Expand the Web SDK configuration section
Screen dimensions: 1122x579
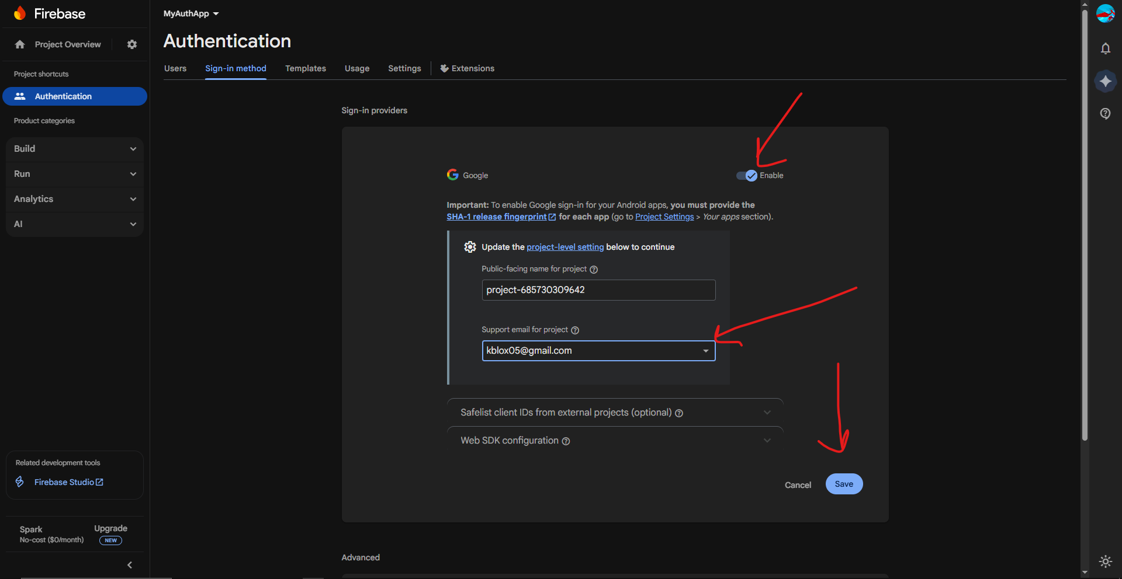pyautogui.click(x=615, y=441)
